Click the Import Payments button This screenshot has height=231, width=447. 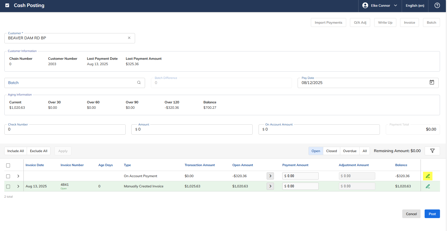(x=328, y=23)
